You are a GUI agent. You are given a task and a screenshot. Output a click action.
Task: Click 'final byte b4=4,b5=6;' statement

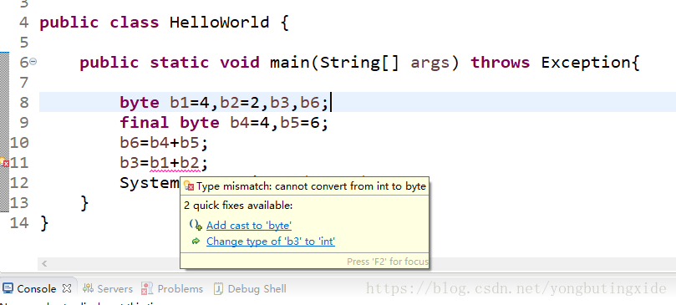[224, 123]
